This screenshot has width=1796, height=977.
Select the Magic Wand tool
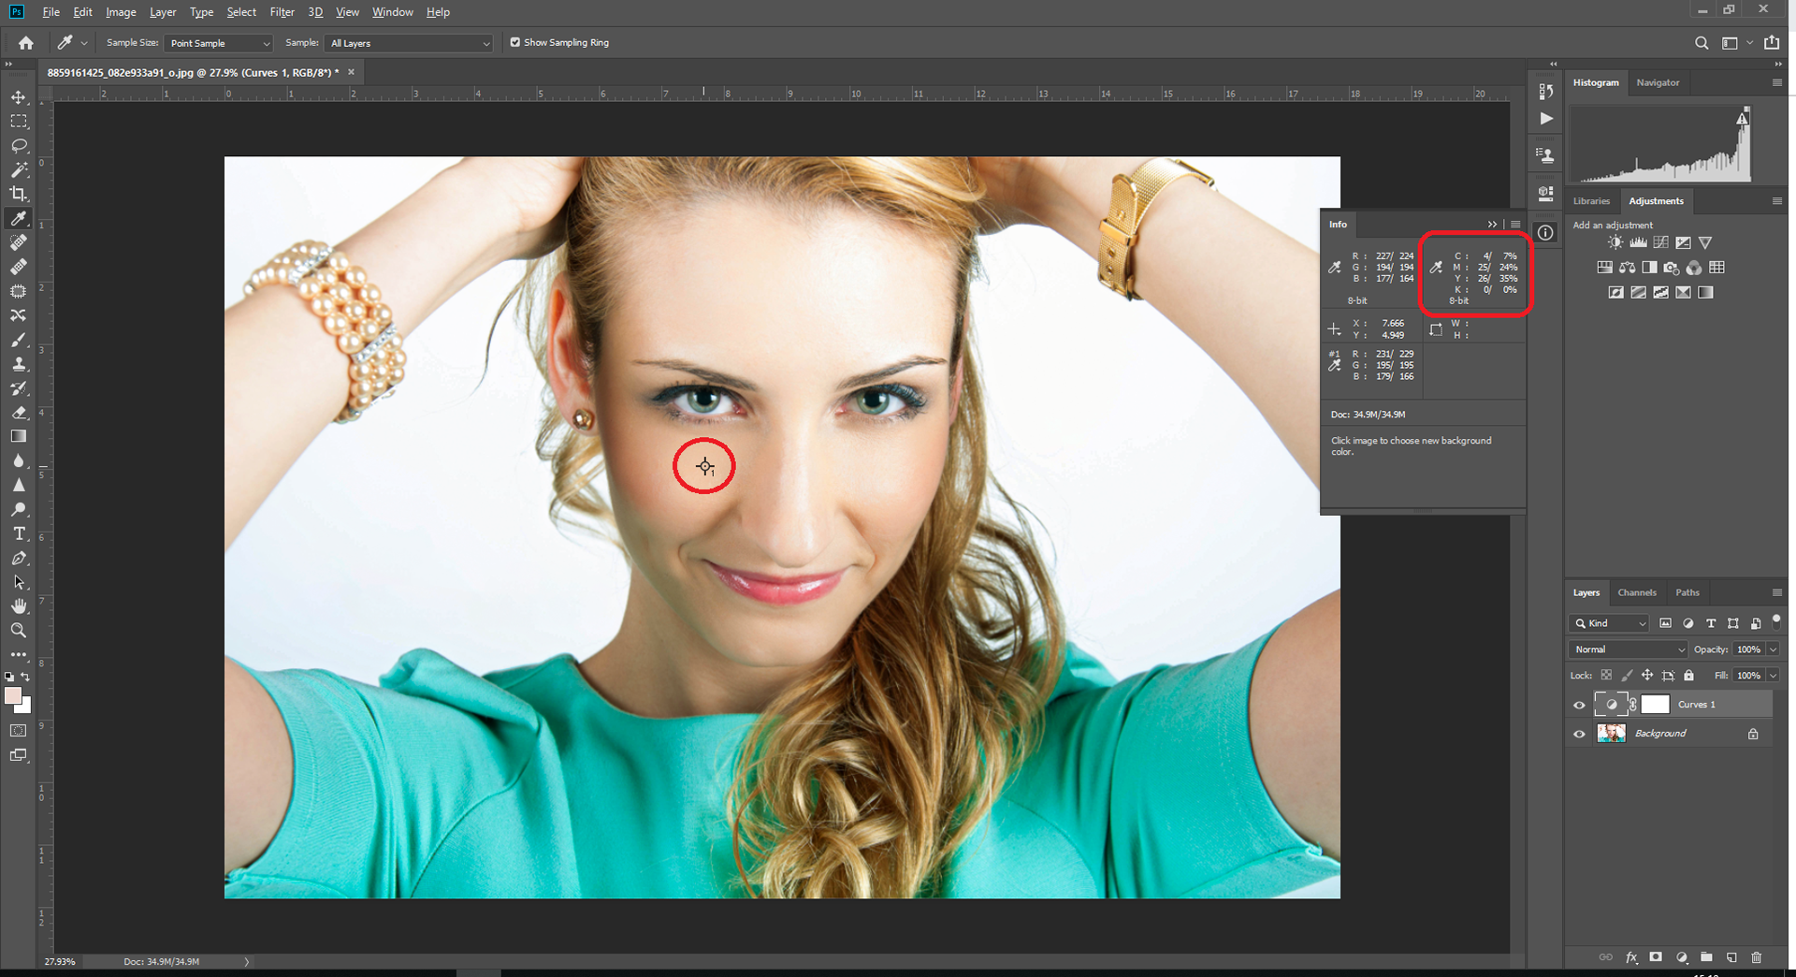(19, 170)
